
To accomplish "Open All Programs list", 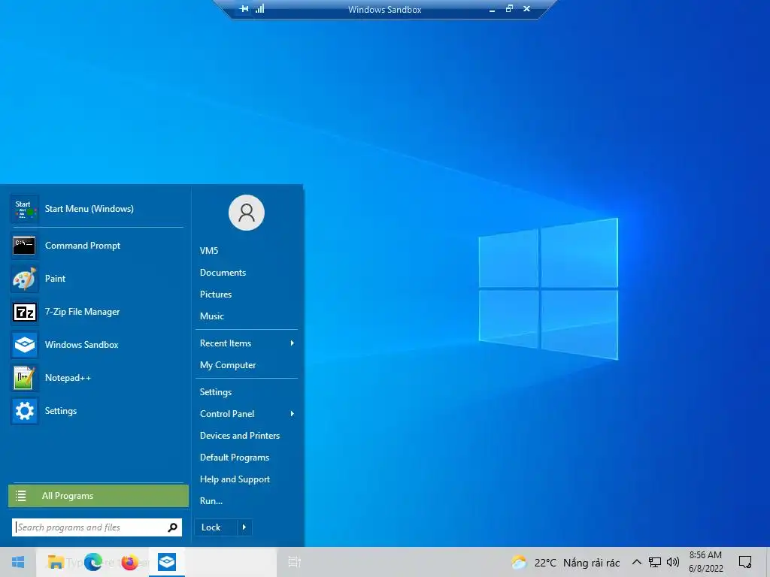I will [99, 496].
